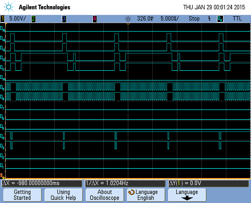Click the trigger delay sun icon

(128, 19)
